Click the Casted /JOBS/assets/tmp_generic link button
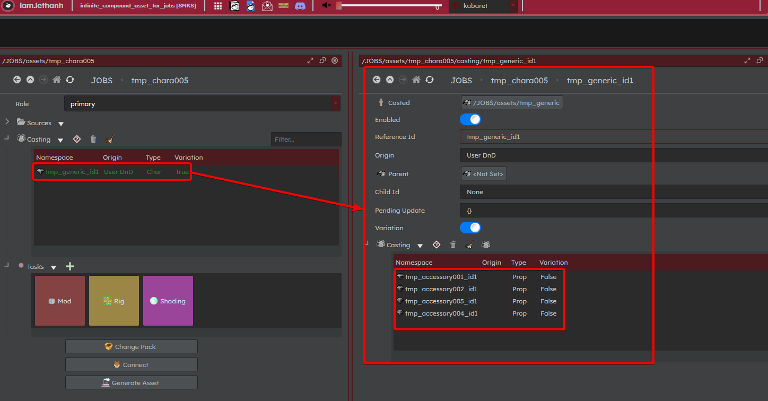The image size is (768, 401). [512, 102]
